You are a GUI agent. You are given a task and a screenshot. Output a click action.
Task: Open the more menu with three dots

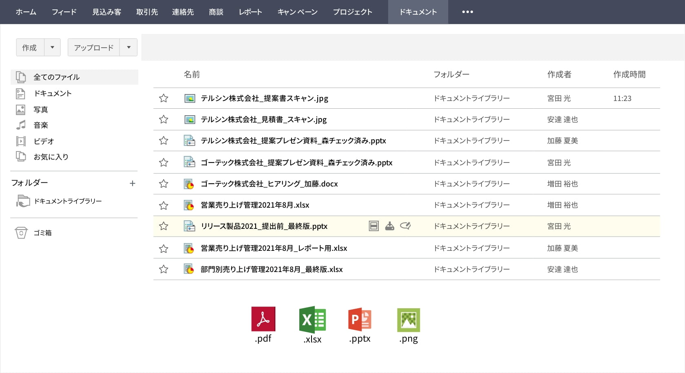[467, 12]
